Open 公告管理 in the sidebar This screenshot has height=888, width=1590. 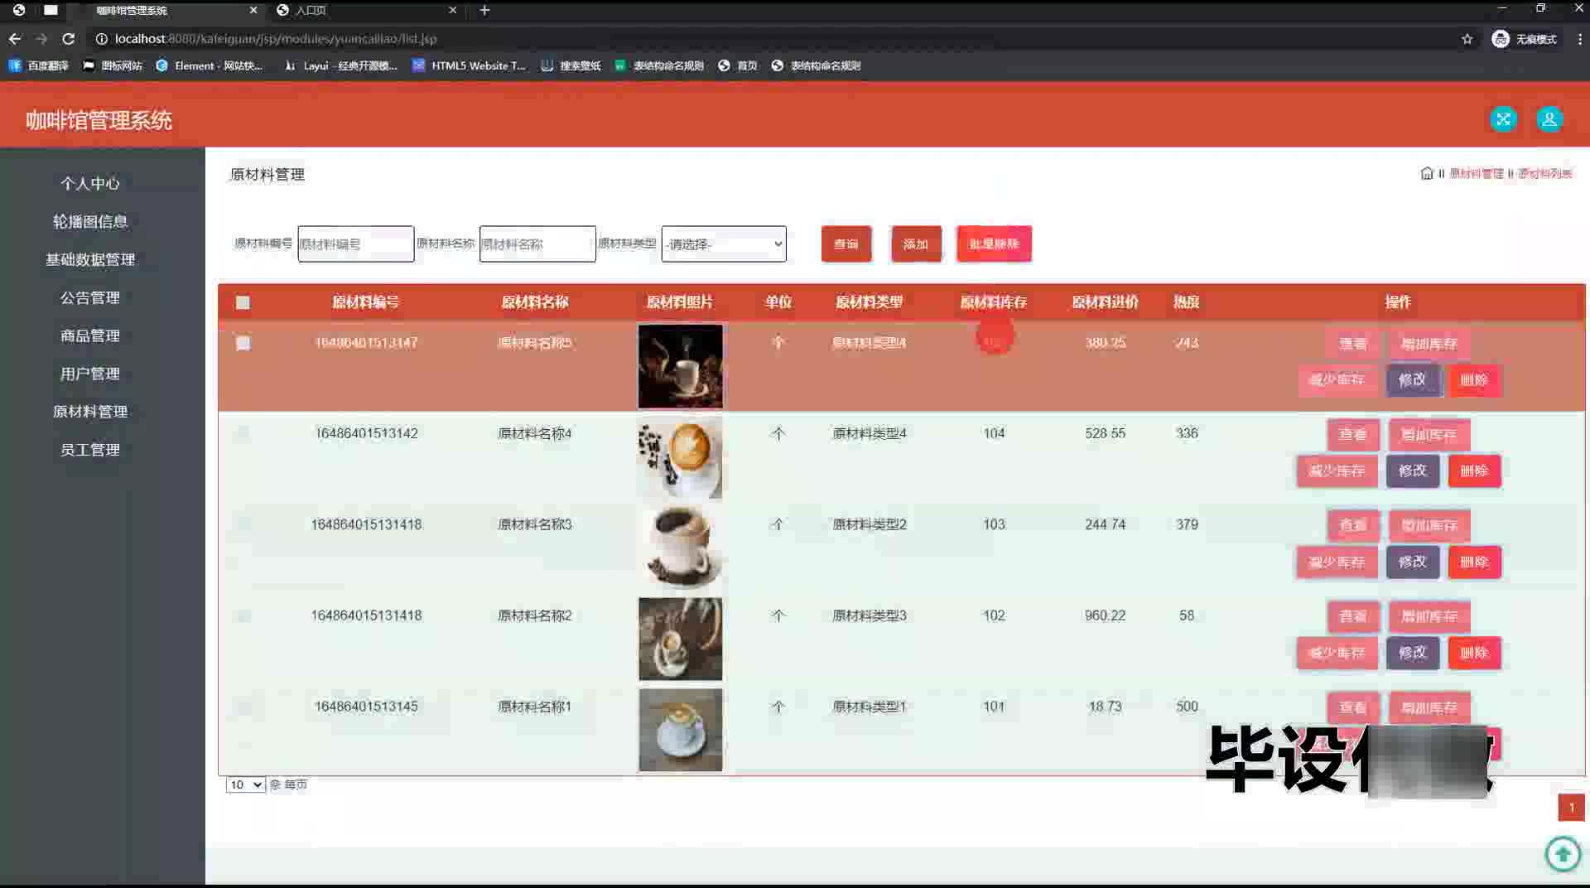coord(90,297)
